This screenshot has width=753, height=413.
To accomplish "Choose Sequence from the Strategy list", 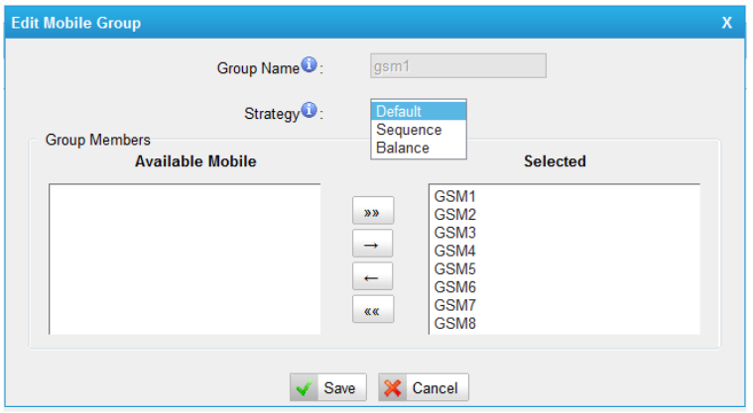I will click(x=417, y=130).
